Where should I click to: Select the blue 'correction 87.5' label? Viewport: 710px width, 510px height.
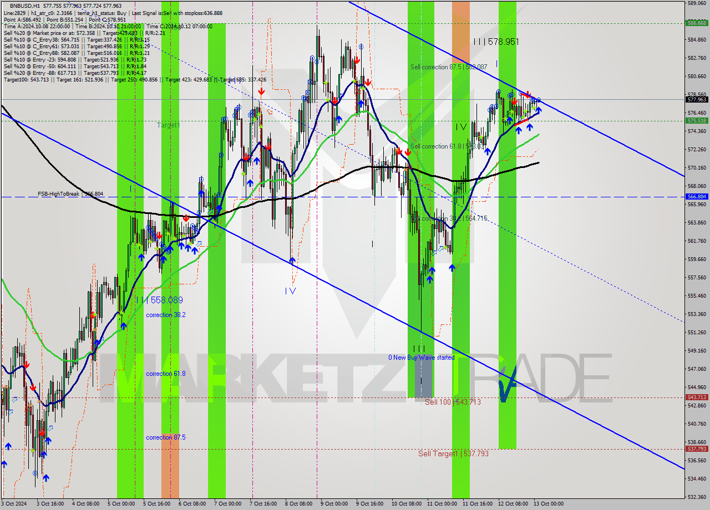tap(166, 437)
